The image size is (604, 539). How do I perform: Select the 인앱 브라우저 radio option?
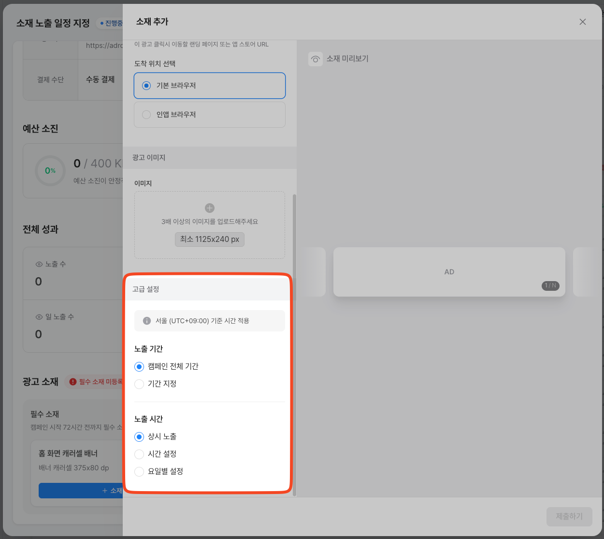146,115
